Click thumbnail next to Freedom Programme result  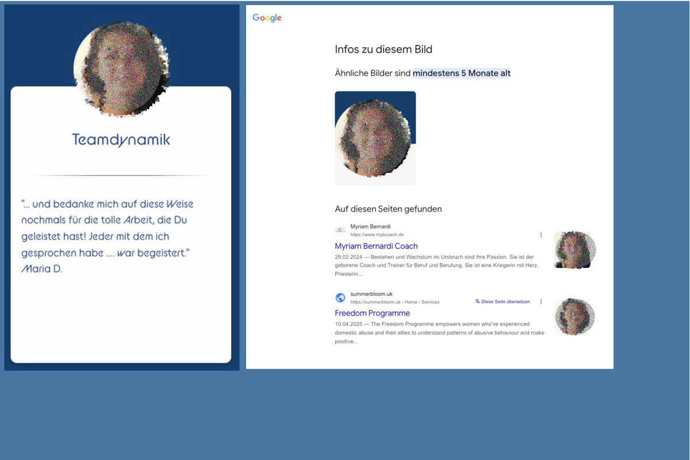pos(574,317)
